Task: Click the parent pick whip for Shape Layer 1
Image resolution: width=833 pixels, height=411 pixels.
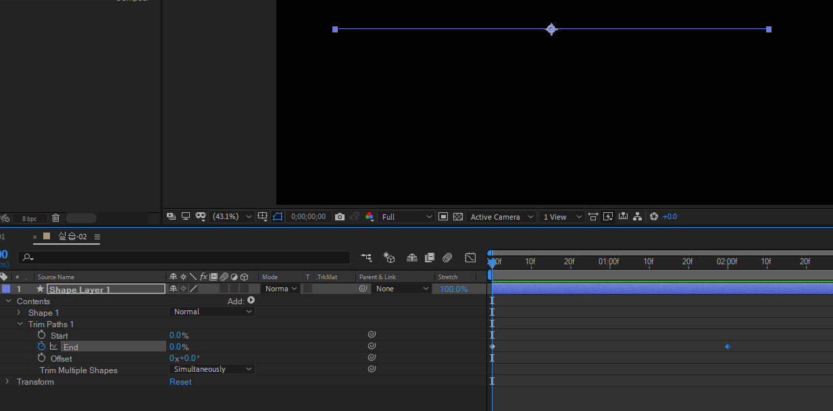Action: (x=363, y=289)
